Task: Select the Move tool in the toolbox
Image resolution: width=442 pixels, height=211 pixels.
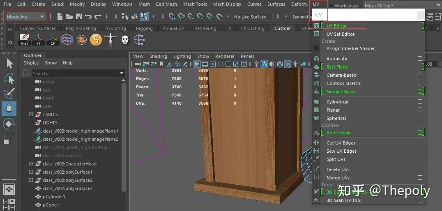Action: click(9, 109)
